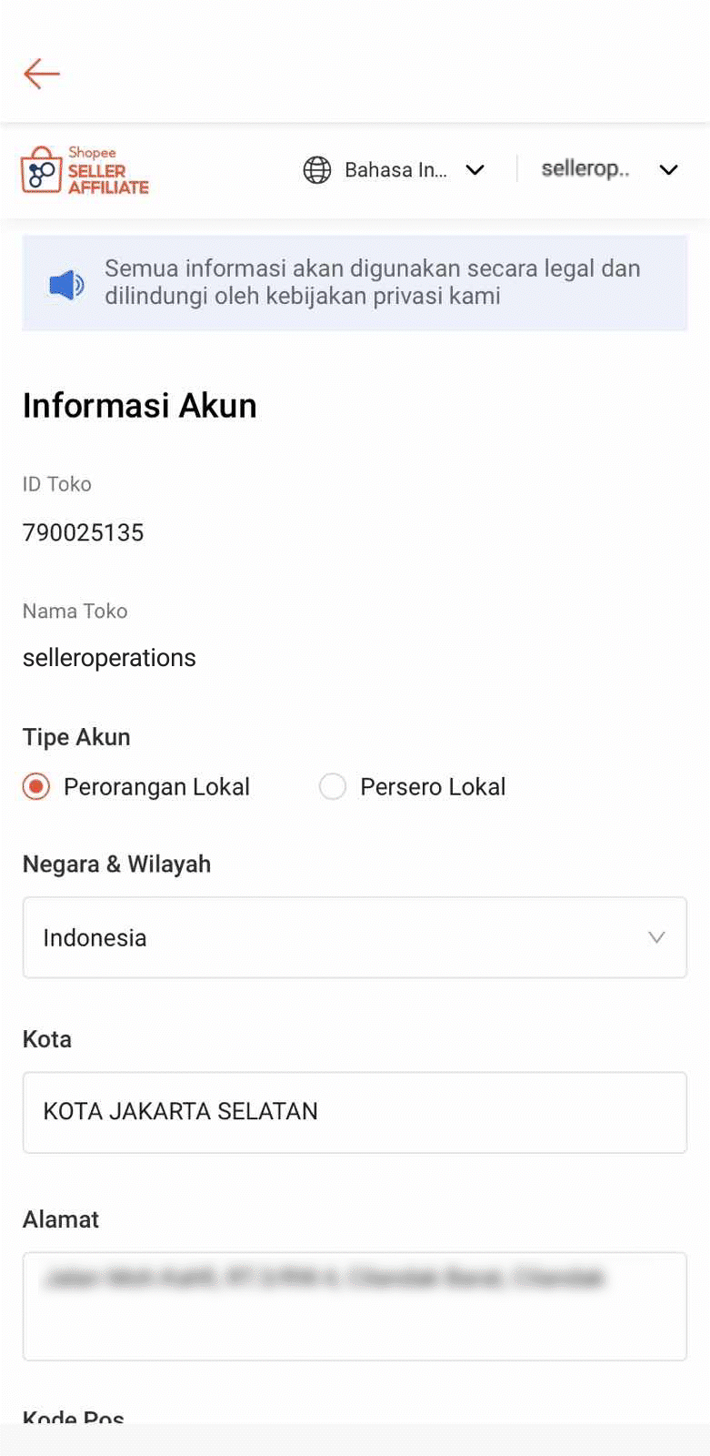This screenshot has width=710, height=1456.
Task: Click the Tipe Akun label
Action: 76,737
